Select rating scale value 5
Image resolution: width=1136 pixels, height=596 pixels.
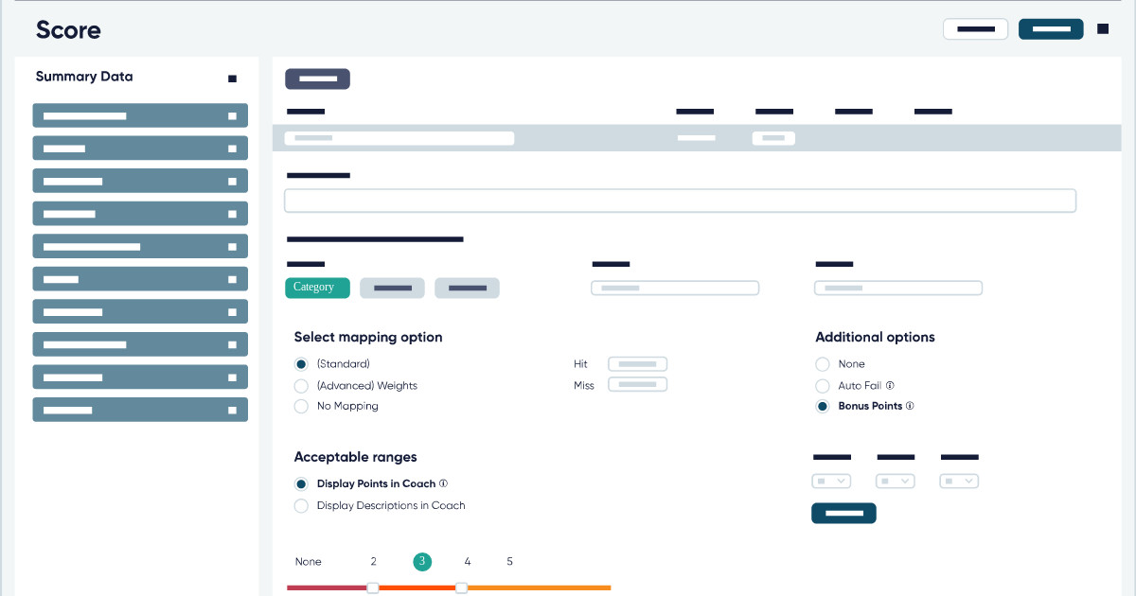click(509, 561)
